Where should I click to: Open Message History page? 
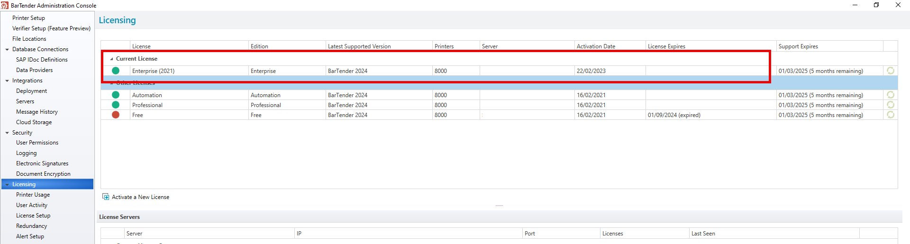coord(37,112)
